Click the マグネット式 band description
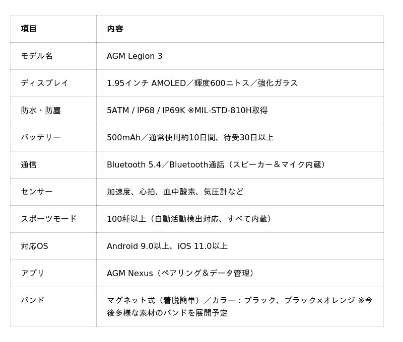Image resolution: width=403 pixels, height=342 pixels. pos(239,306)
